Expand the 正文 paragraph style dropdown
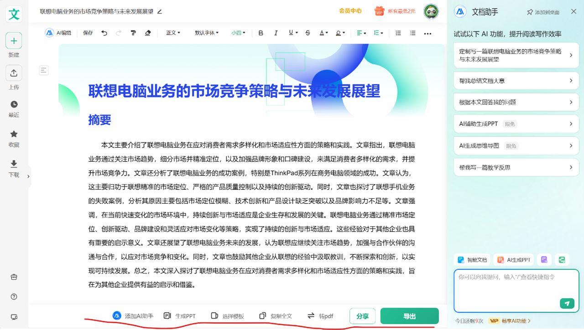 tap(173, 33)
